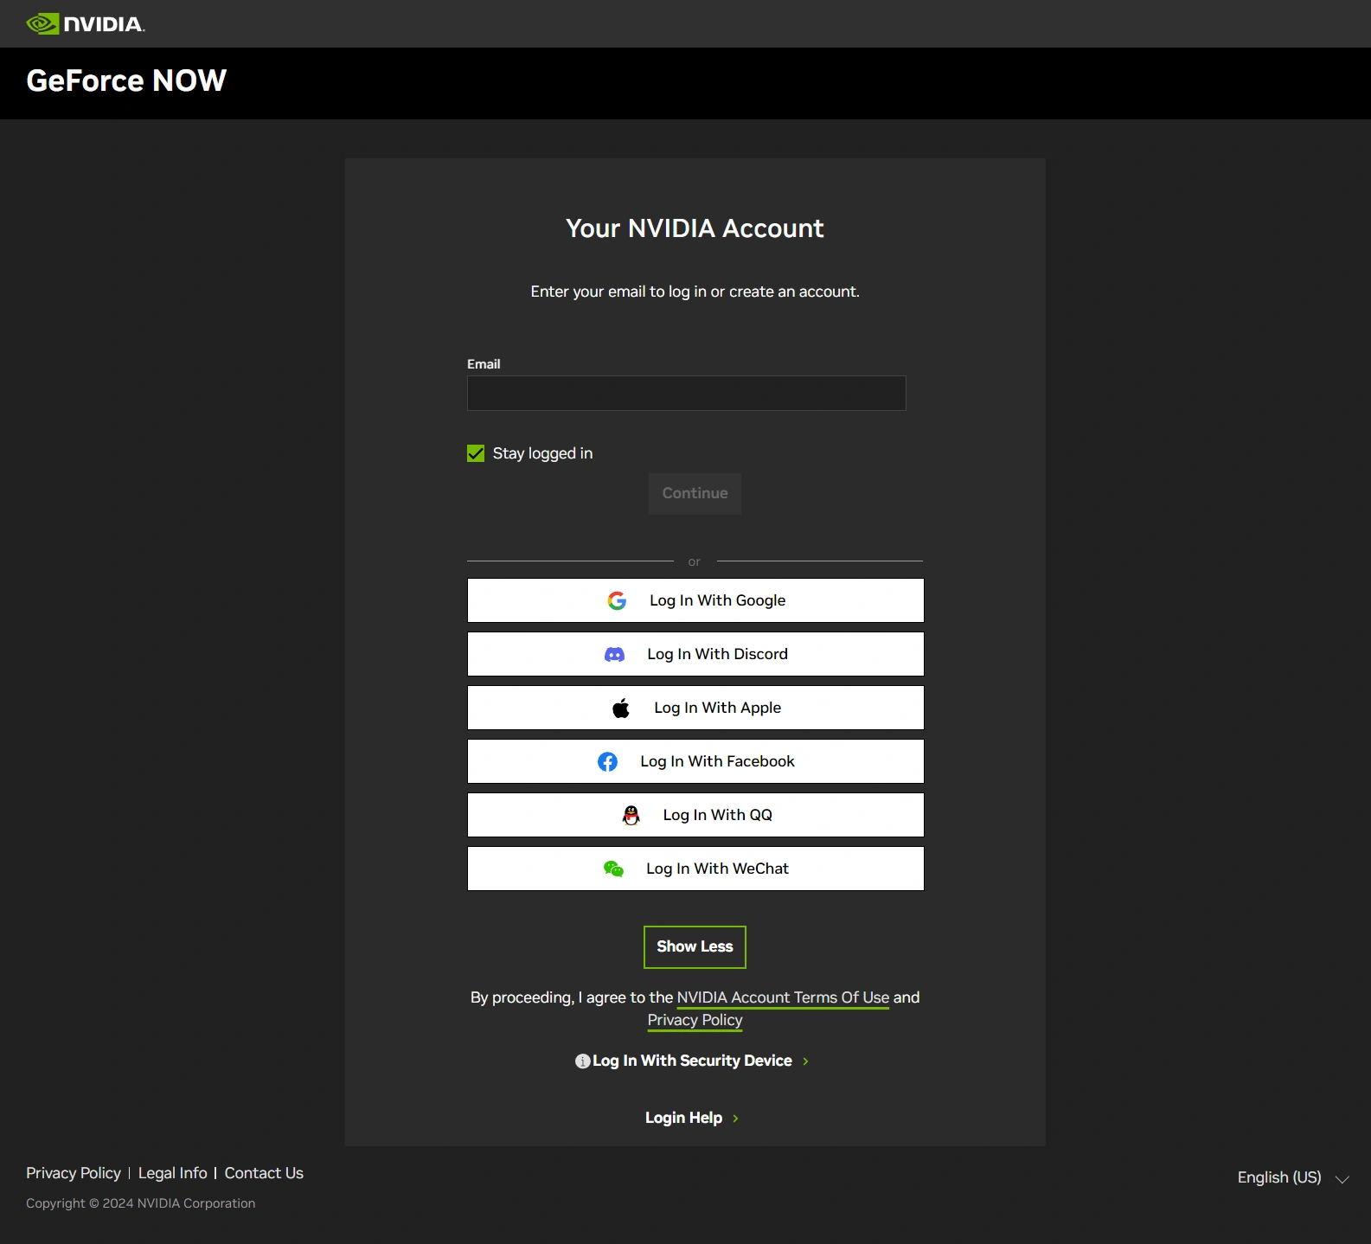The width and height of the screenshot is (1371, 1244).
Task: Click the arrow after Log In With Security Device
Action: [x=805, y=1061]
